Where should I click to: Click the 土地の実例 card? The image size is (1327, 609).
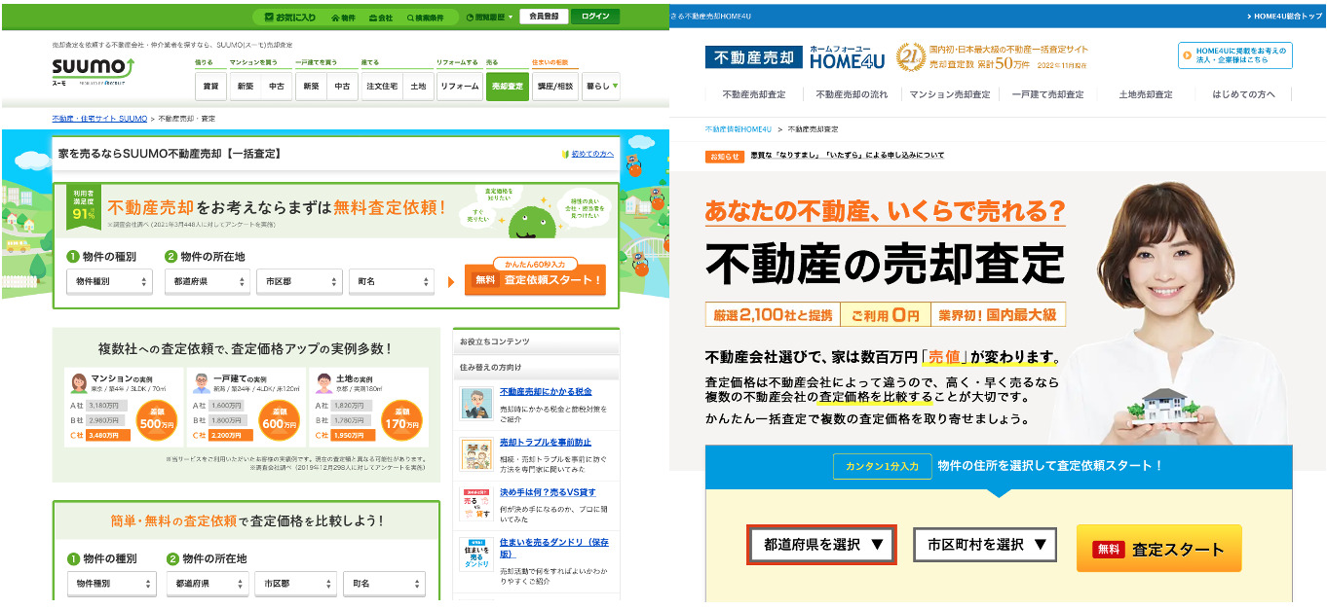(368, 406)
